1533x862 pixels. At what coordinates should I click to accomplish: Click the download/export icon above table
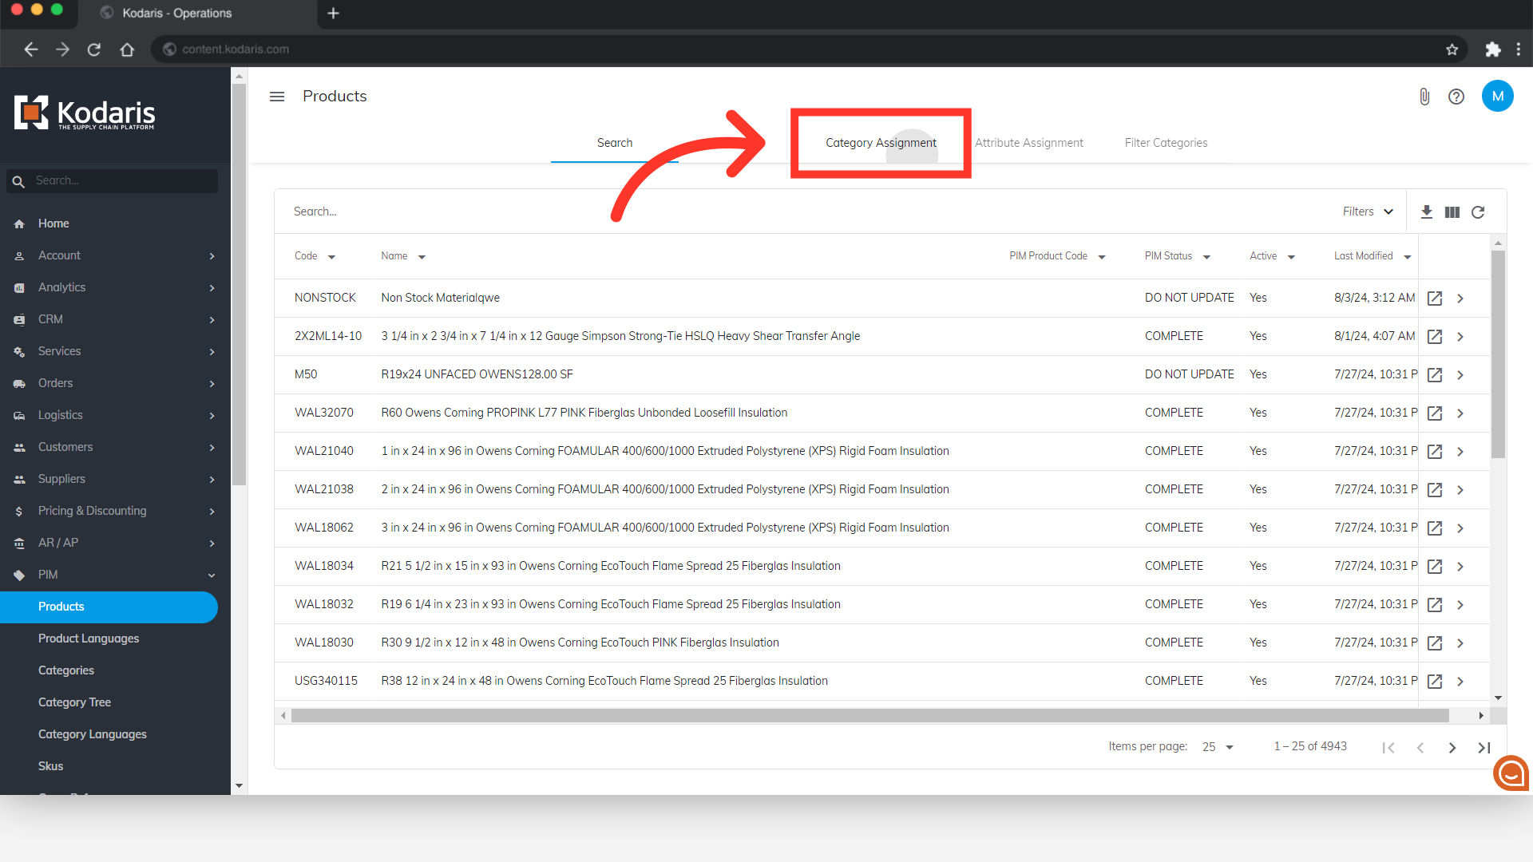point(1426,212)
